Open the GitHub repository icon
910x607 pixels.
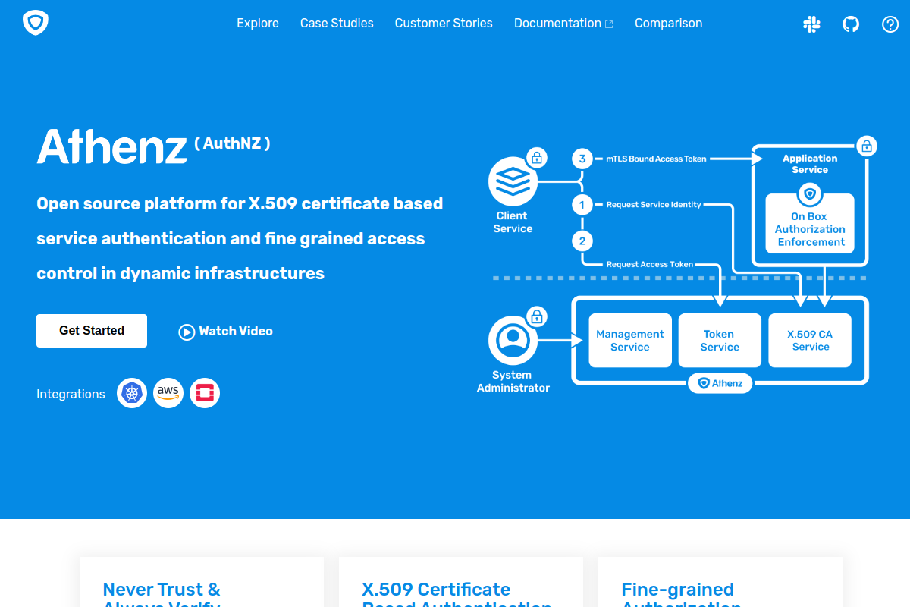[851, 24]
